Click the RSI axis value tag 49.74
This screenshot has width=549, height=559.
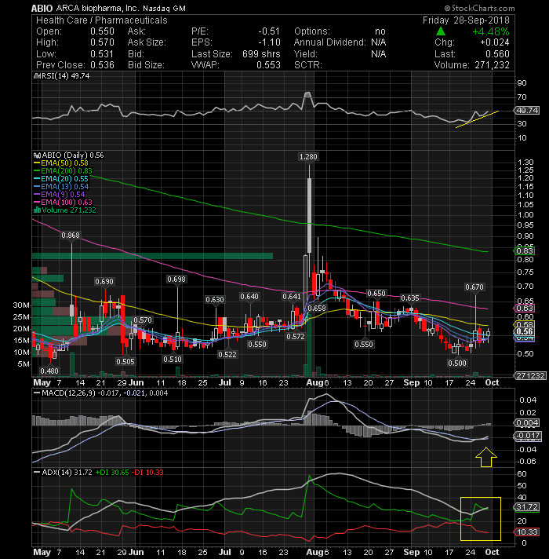(x=527, y=111)
